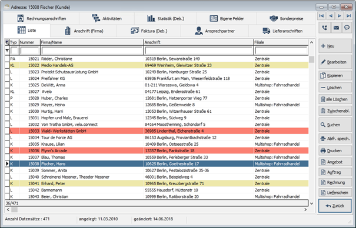Create a new record with Neu

335,46
